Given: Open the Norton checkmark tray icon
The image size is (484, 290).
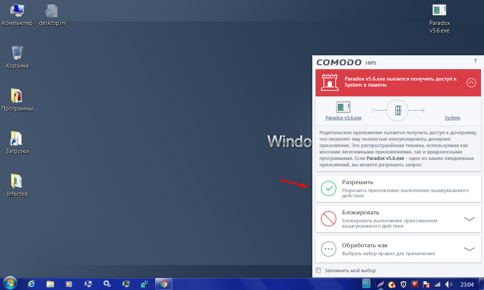Looking at the screenshot, I should click(392, 284).
